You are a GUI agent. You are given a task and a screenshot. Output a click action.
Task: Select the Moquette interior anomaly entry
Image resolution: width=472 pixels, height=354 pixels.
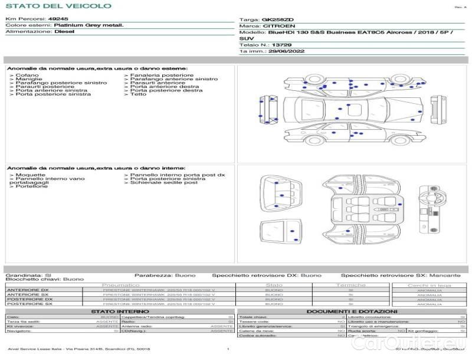[29, 175]
